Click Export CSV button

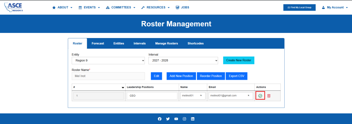[x=236, y=76]
